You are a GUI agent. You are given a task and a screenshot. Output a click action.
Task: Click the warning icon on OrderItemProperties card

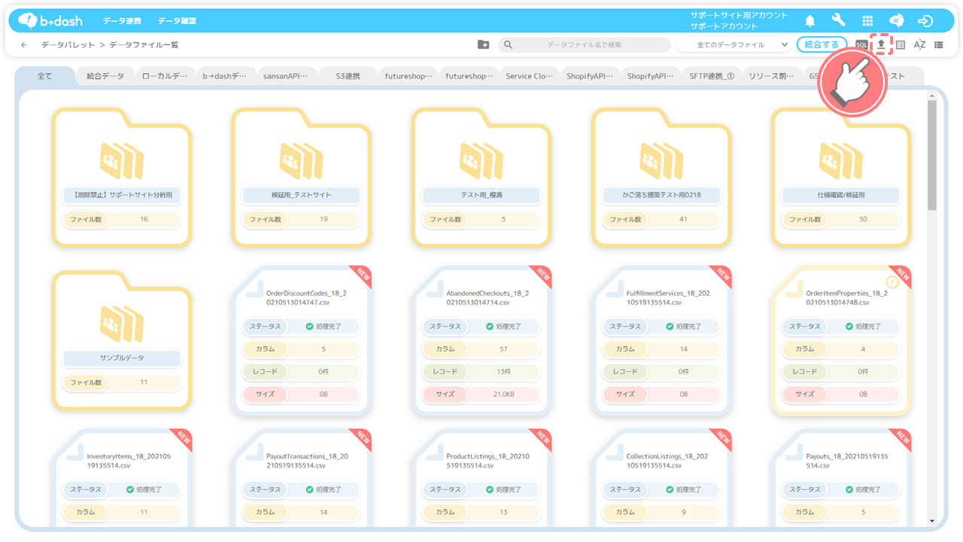click(x=892, y=282)
